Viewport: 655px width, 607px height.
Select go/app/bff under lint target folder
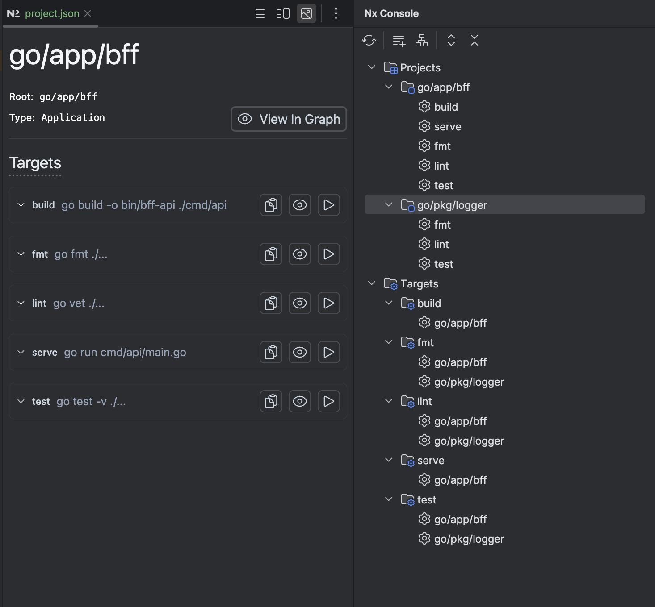(460, 421)
